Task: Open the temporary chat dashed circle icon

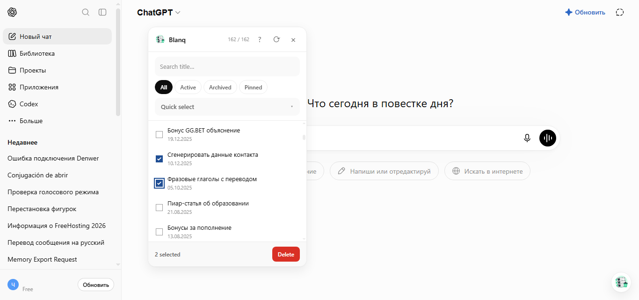Action: coord(620,12)
